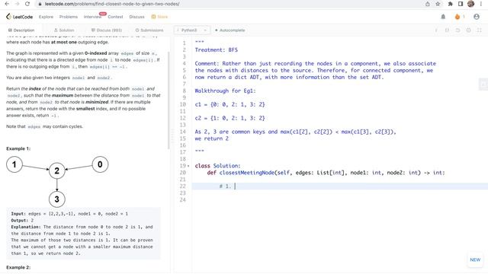Viewport: 488px width, 274px height.
Task: Click the editor info icon in toolbar
Action: [436, 30]
